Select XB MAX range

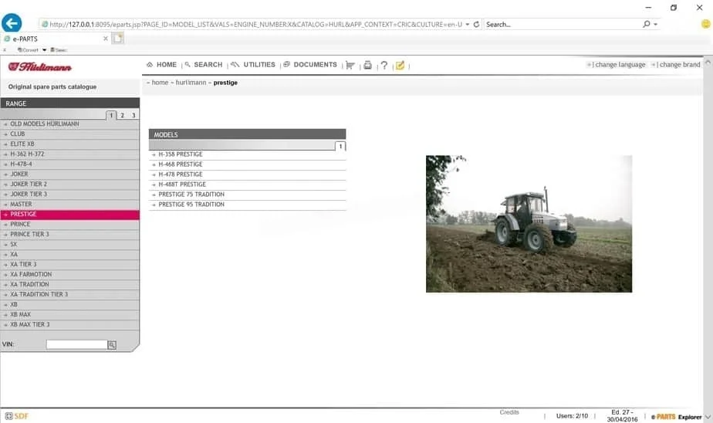(x=70, y=314)
